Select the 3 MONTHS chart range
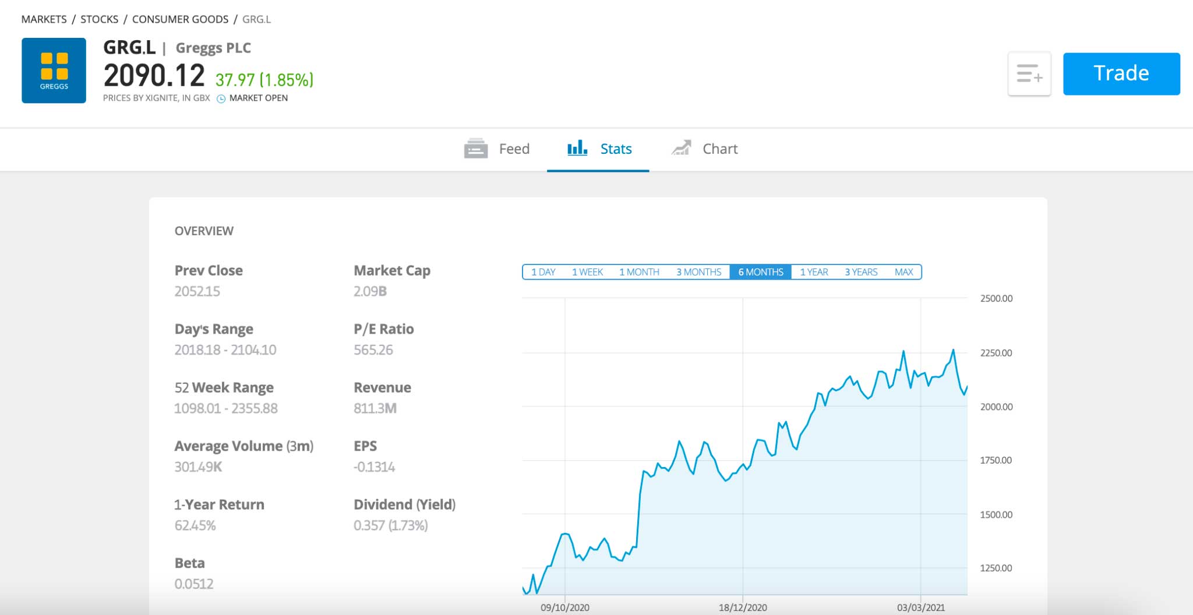This screenshot has width=1193, height=615. pyautogui.click(x=698, y=272)
